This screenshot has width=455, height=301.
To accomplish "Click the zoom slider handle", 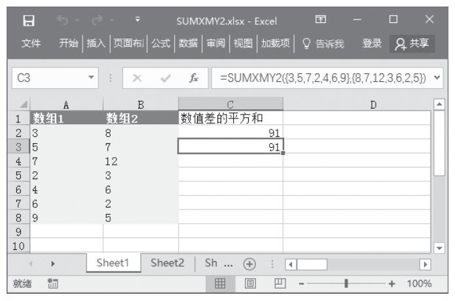I will tap(346, 283).
